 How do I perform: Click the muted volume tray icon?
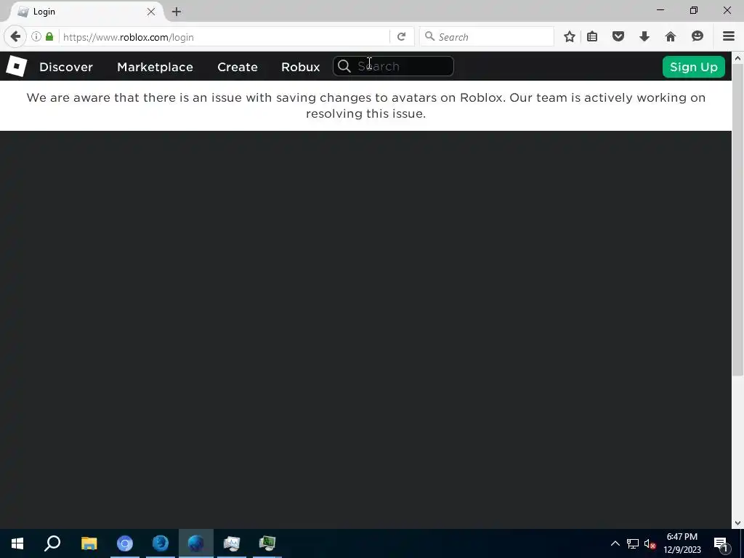pos(650,543)
